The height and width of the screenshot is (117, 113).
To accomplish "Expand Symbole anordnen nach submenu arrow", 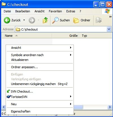I will coord(71,55).
